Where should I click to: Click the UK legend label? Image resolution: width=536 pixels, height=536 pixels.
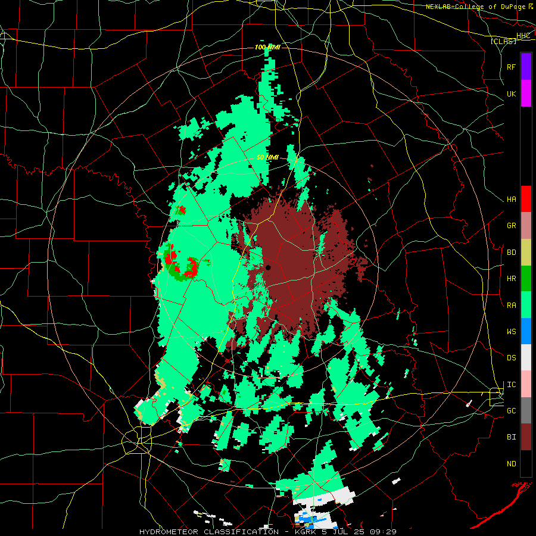[x=511, y=94]
